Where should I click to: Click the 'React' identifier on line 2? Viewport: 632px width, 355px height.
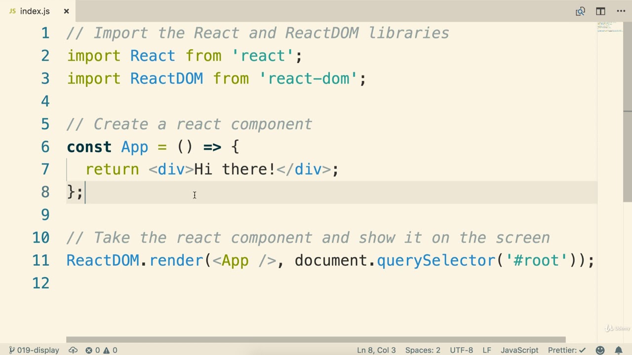(x=153, y=56)
